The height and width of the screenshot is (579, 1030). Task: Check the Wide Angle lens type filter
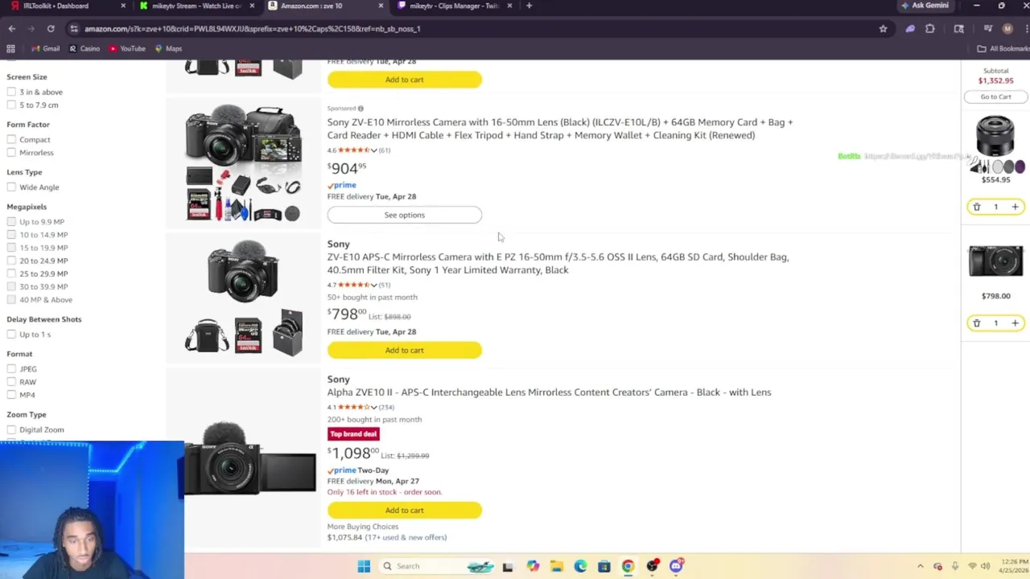pos(11,187)
